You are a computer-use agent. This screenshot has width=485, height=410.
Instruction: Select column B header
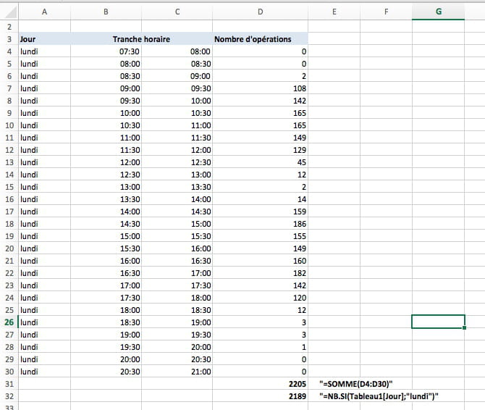(x=106, y=11)
